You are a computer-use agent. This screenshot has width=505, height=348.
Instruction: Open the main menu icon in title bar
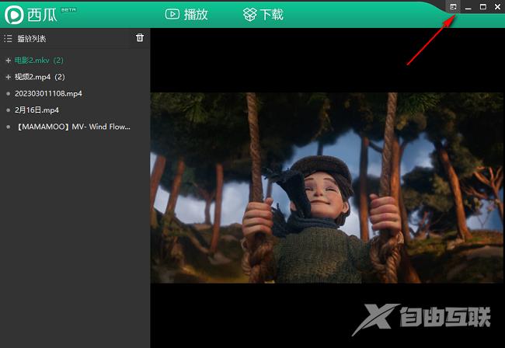454,7
